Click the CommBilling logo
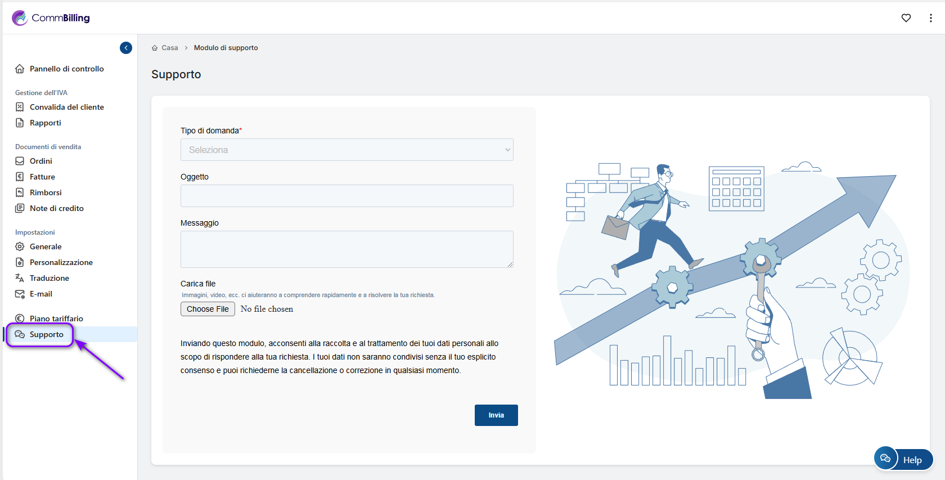This screenshot has width=945, height=480. [51, 18]
